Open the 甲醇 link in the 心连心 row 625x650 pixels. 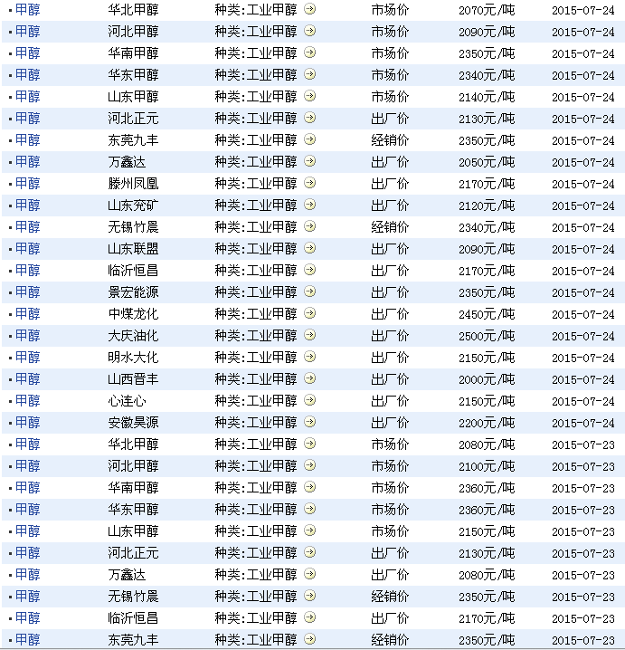click(x=28, y=400)
